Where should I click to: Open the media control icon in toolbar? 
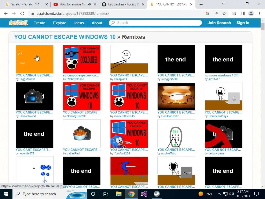pos(234,13)
